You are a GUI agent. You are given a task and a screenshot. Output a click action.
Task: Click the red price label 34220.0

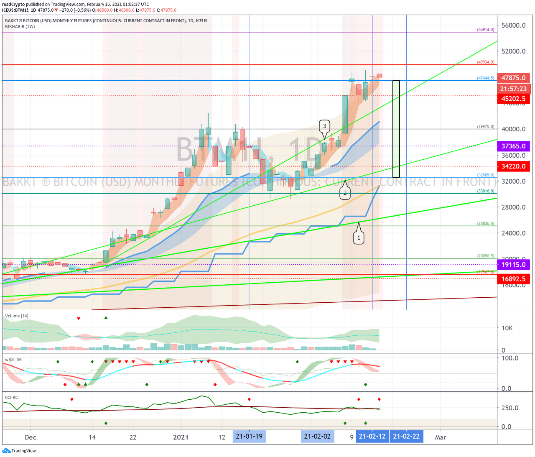[x=514, y=166]
